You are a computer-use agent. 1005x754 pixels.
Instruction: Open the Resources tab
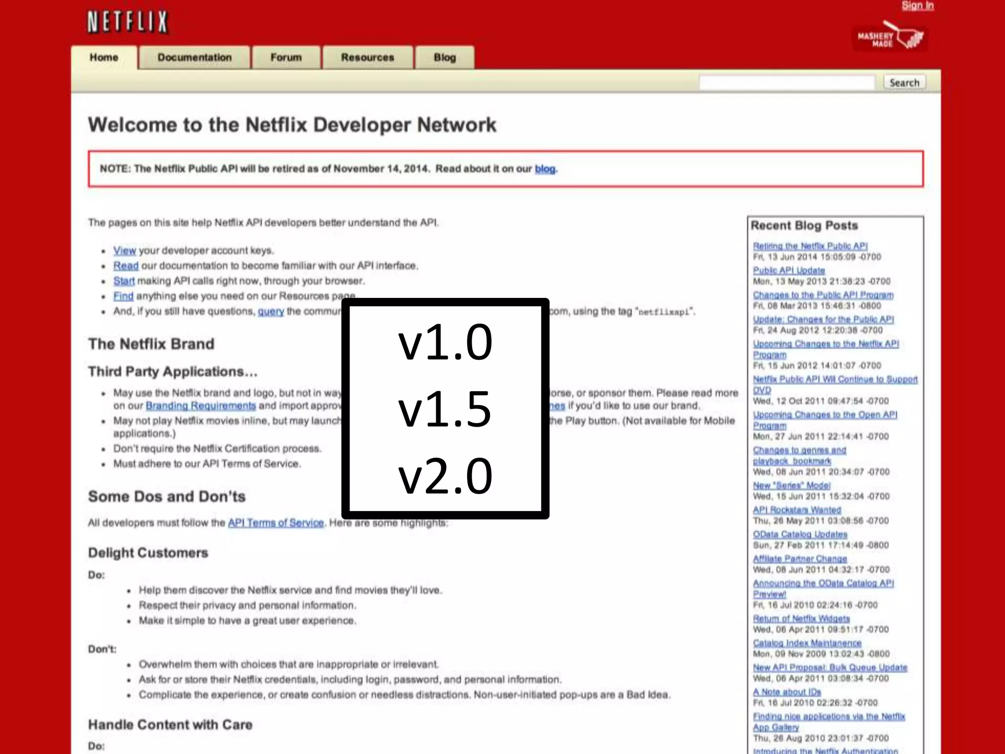(x=368, y=58)
